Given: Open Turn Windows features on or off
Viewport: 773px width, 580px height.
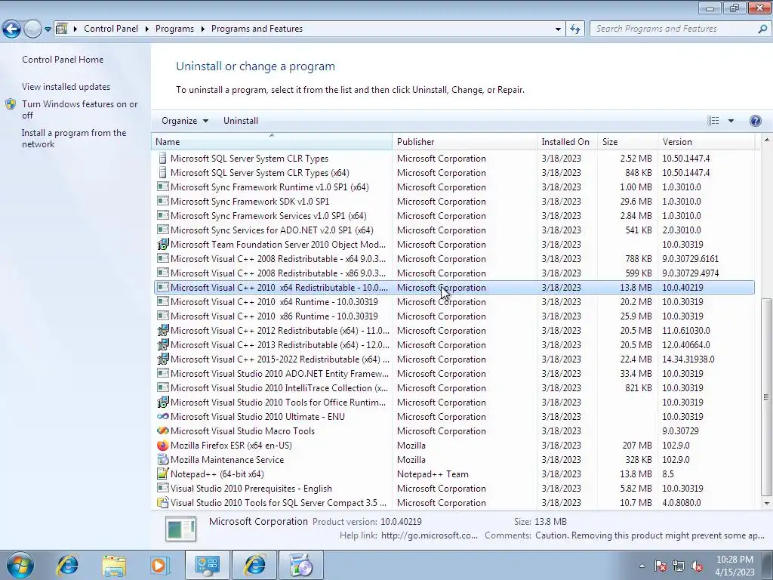Looking at the screenshot, I should [x=79, y=110].
